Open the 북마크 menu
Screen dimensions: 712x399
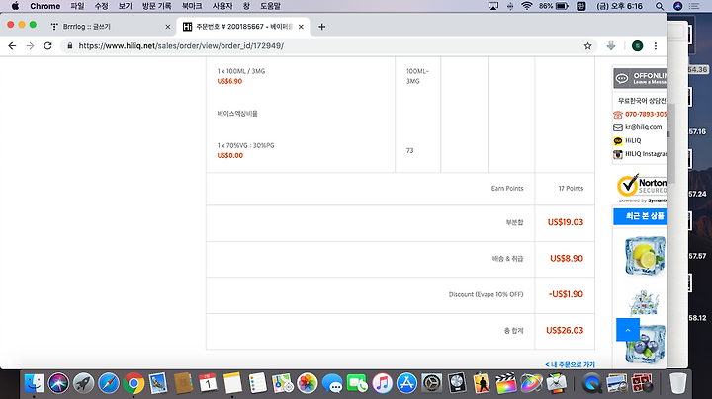click(192, 6)
